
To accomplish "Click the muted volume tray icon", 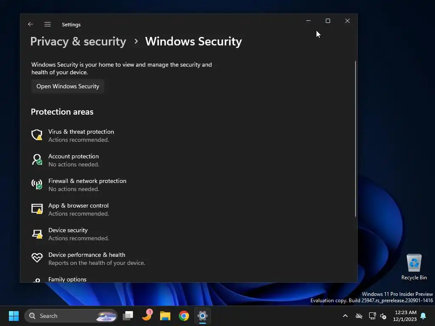I will pyautogui.click(x=384, y=316).
